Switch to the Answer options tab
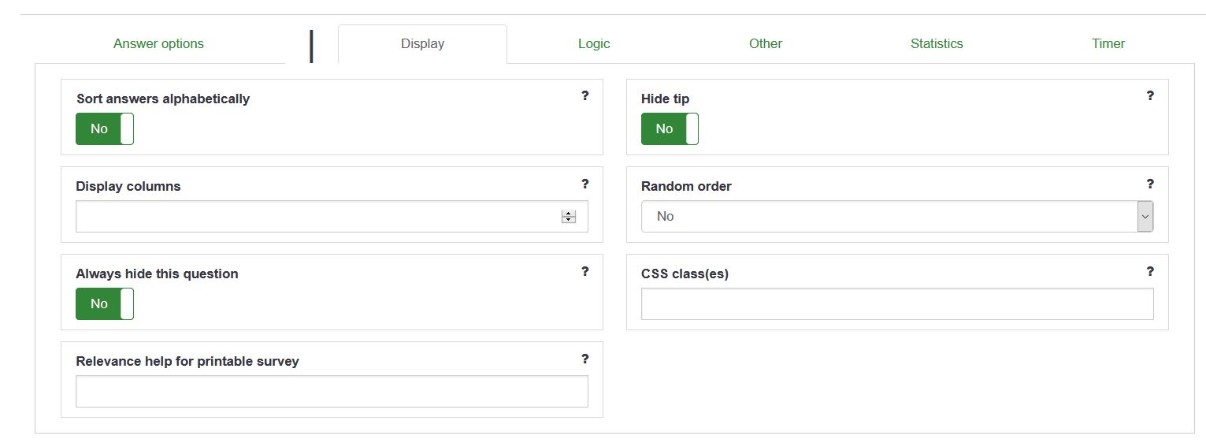Image resolution: width=1206 pixels, height=443 pixels. (158, 44)
